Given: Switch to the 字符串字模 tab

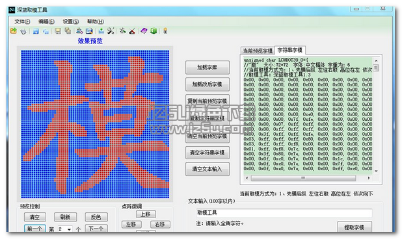Looking at the screenshot, I should click(x=289, y=50).
